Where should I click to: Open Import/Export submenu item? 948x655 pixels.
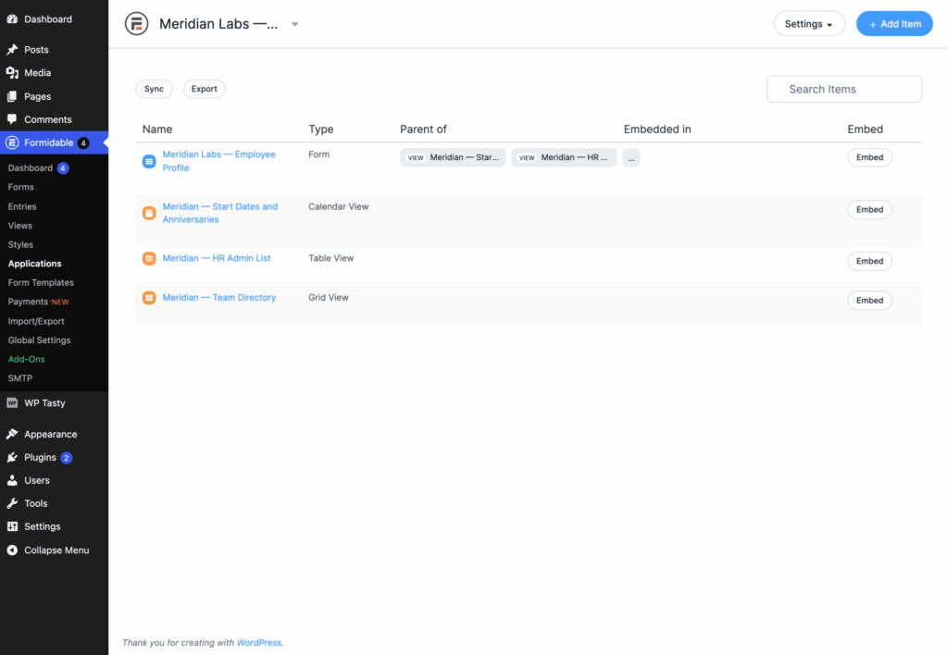(x=36, y=321)
